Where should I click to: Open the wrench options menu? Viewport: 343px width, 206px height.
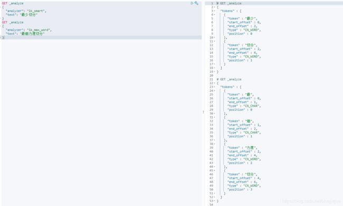point(196,3)
